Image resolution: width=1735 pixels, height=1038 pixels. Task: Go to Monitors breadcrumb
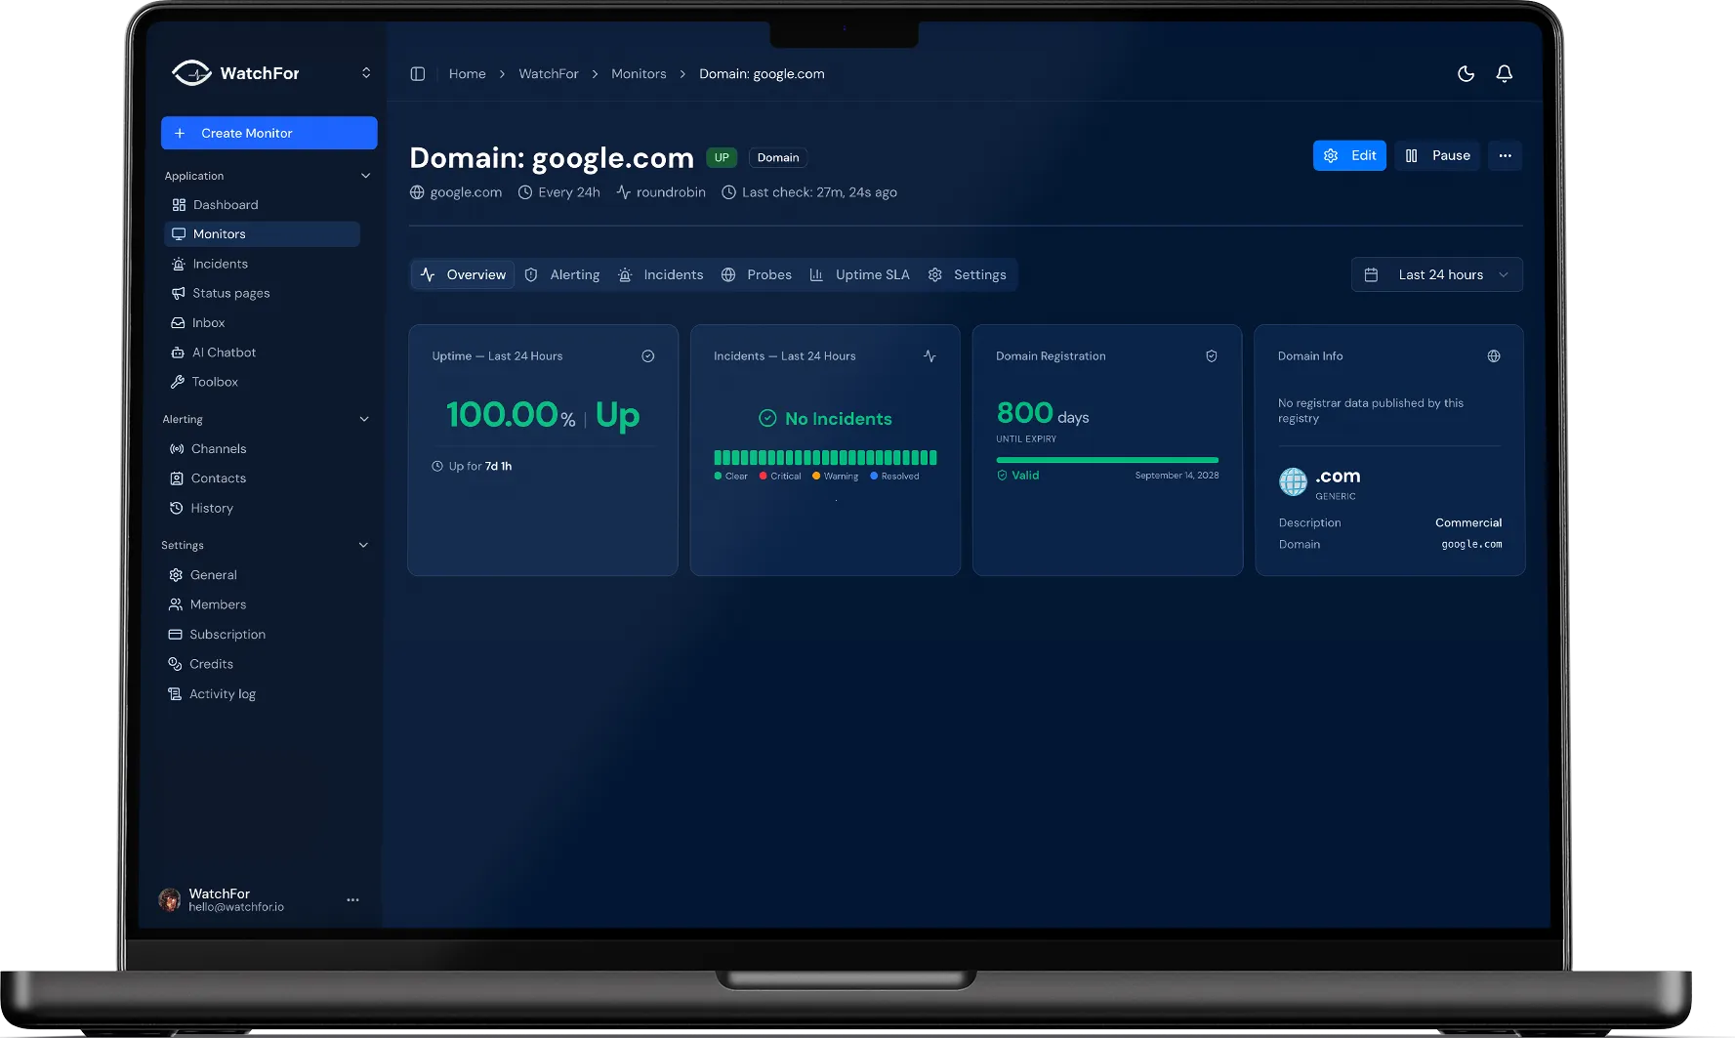tap(639, 74)
